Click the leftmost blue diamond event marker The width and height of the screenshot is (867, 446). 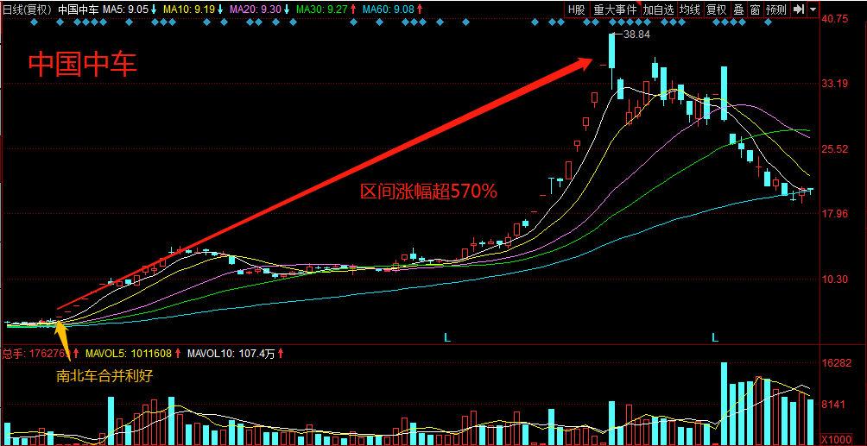point(35,22)
